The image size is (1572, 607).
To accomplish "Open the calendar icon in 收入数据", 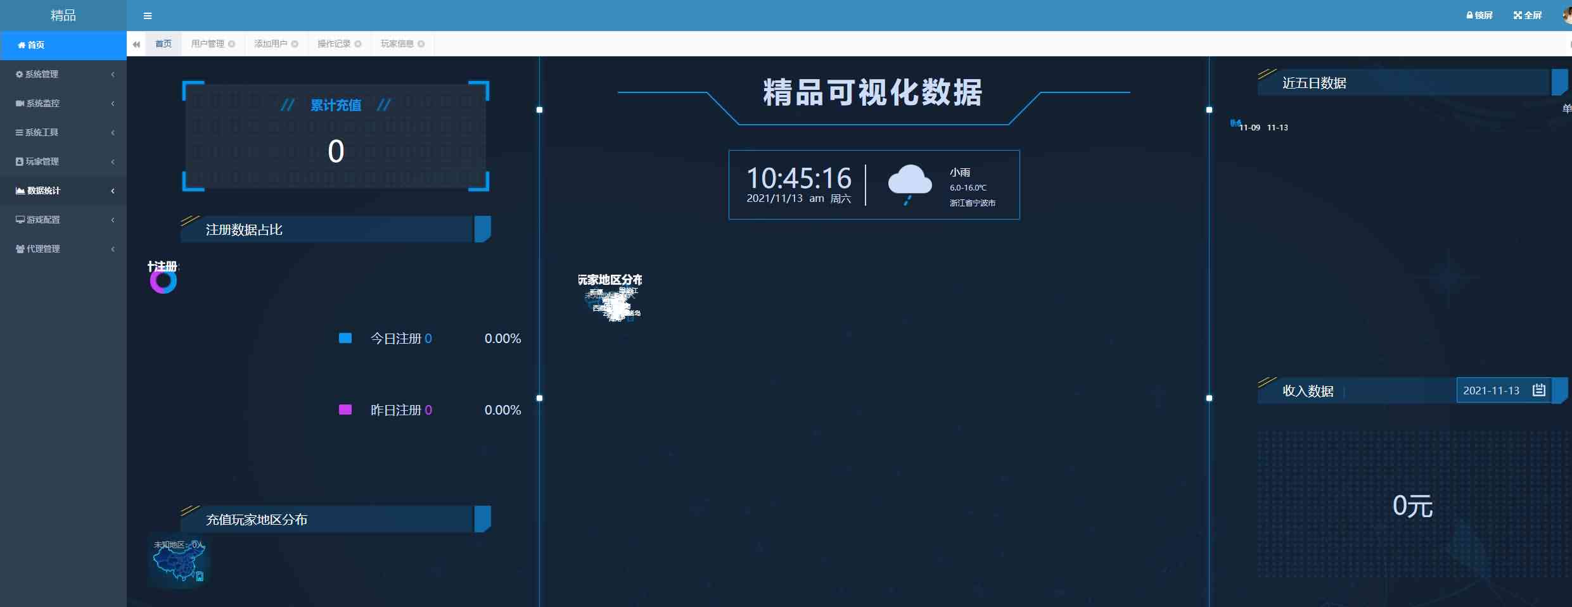I will [1538, 391].
